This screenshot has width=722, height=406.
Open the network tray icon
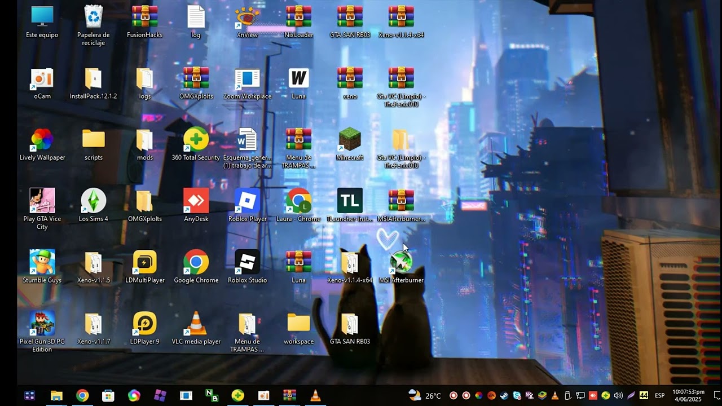point(580,396)
